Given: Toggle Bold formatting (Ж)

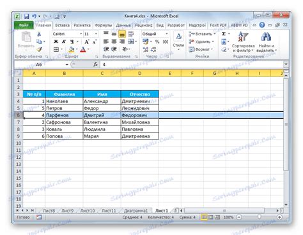Looking at the screenshot, I should pos(56,42).
